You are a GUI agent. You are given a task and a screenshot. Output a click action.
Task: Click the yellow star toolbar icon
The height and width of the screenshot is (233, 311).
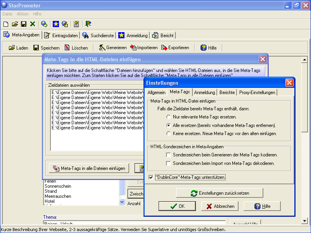point(56,24)
